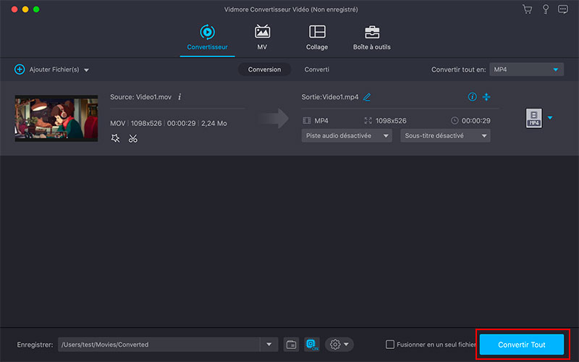Click Ajouter Fichier(s) button
The width and height of the screenshot is (579, 362).
52,70
